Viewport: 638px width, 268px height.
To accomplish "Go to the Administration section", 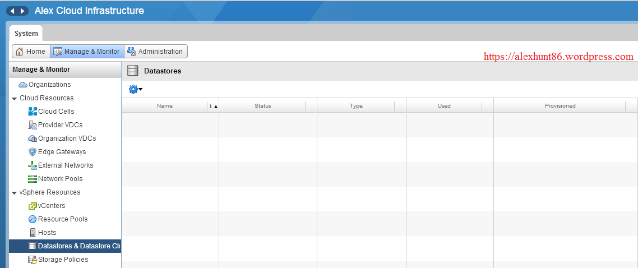I will (155, 52).
